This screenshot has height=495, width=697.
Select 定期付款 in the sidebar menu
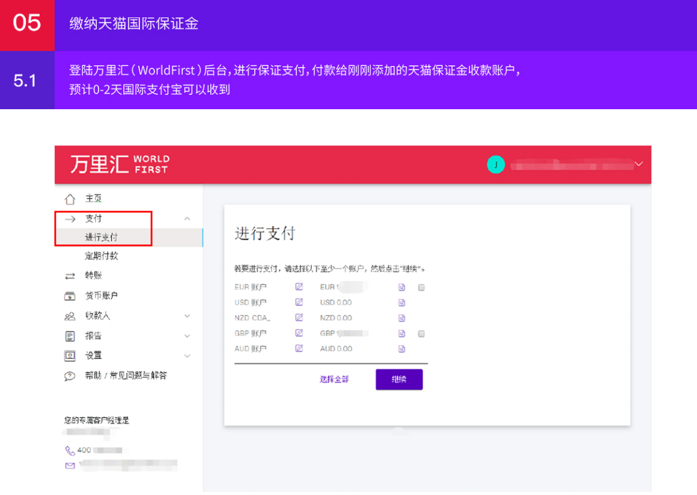(100, 256)
